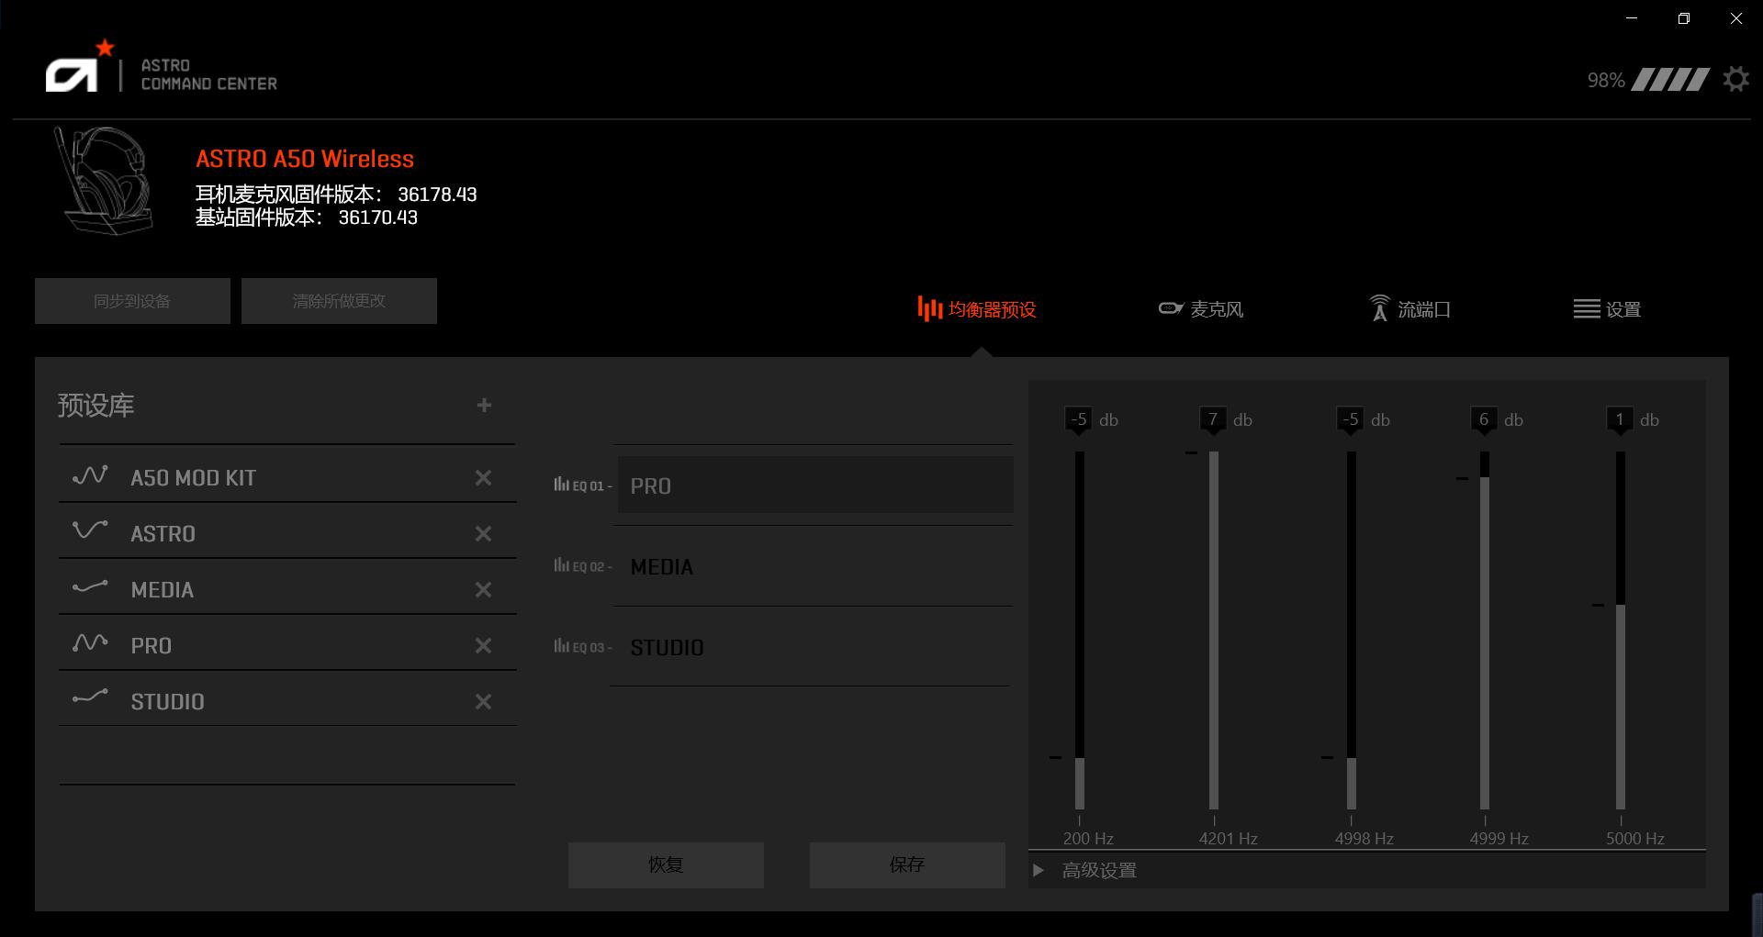The height and width of the screenshot is (937, 1763).
Task: Click the 7 db value box
Action: pyautogui.click(x=1213, y=419)
